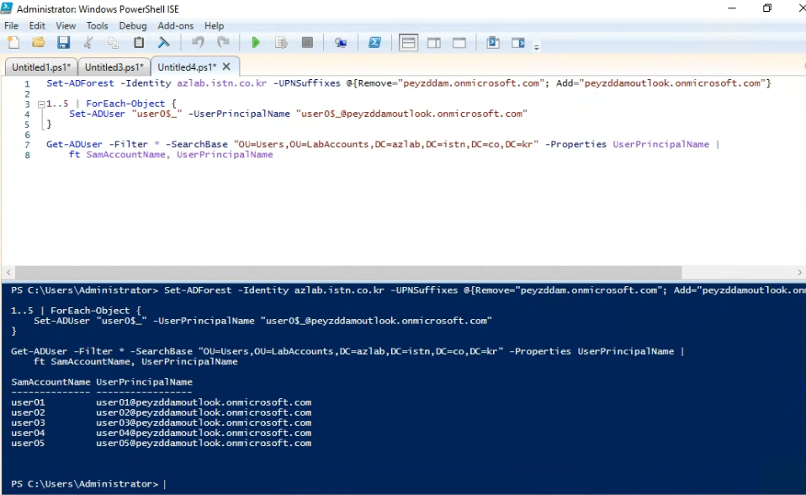Image resolution: width=806 pixels, height=495 pixels.
Task: Run script with green play icon
Action: click(256, 43)
